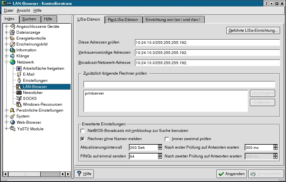Click the Web-Browser globe icon
Viewport: 286px width, 182px height.
[x=12, y=122]
